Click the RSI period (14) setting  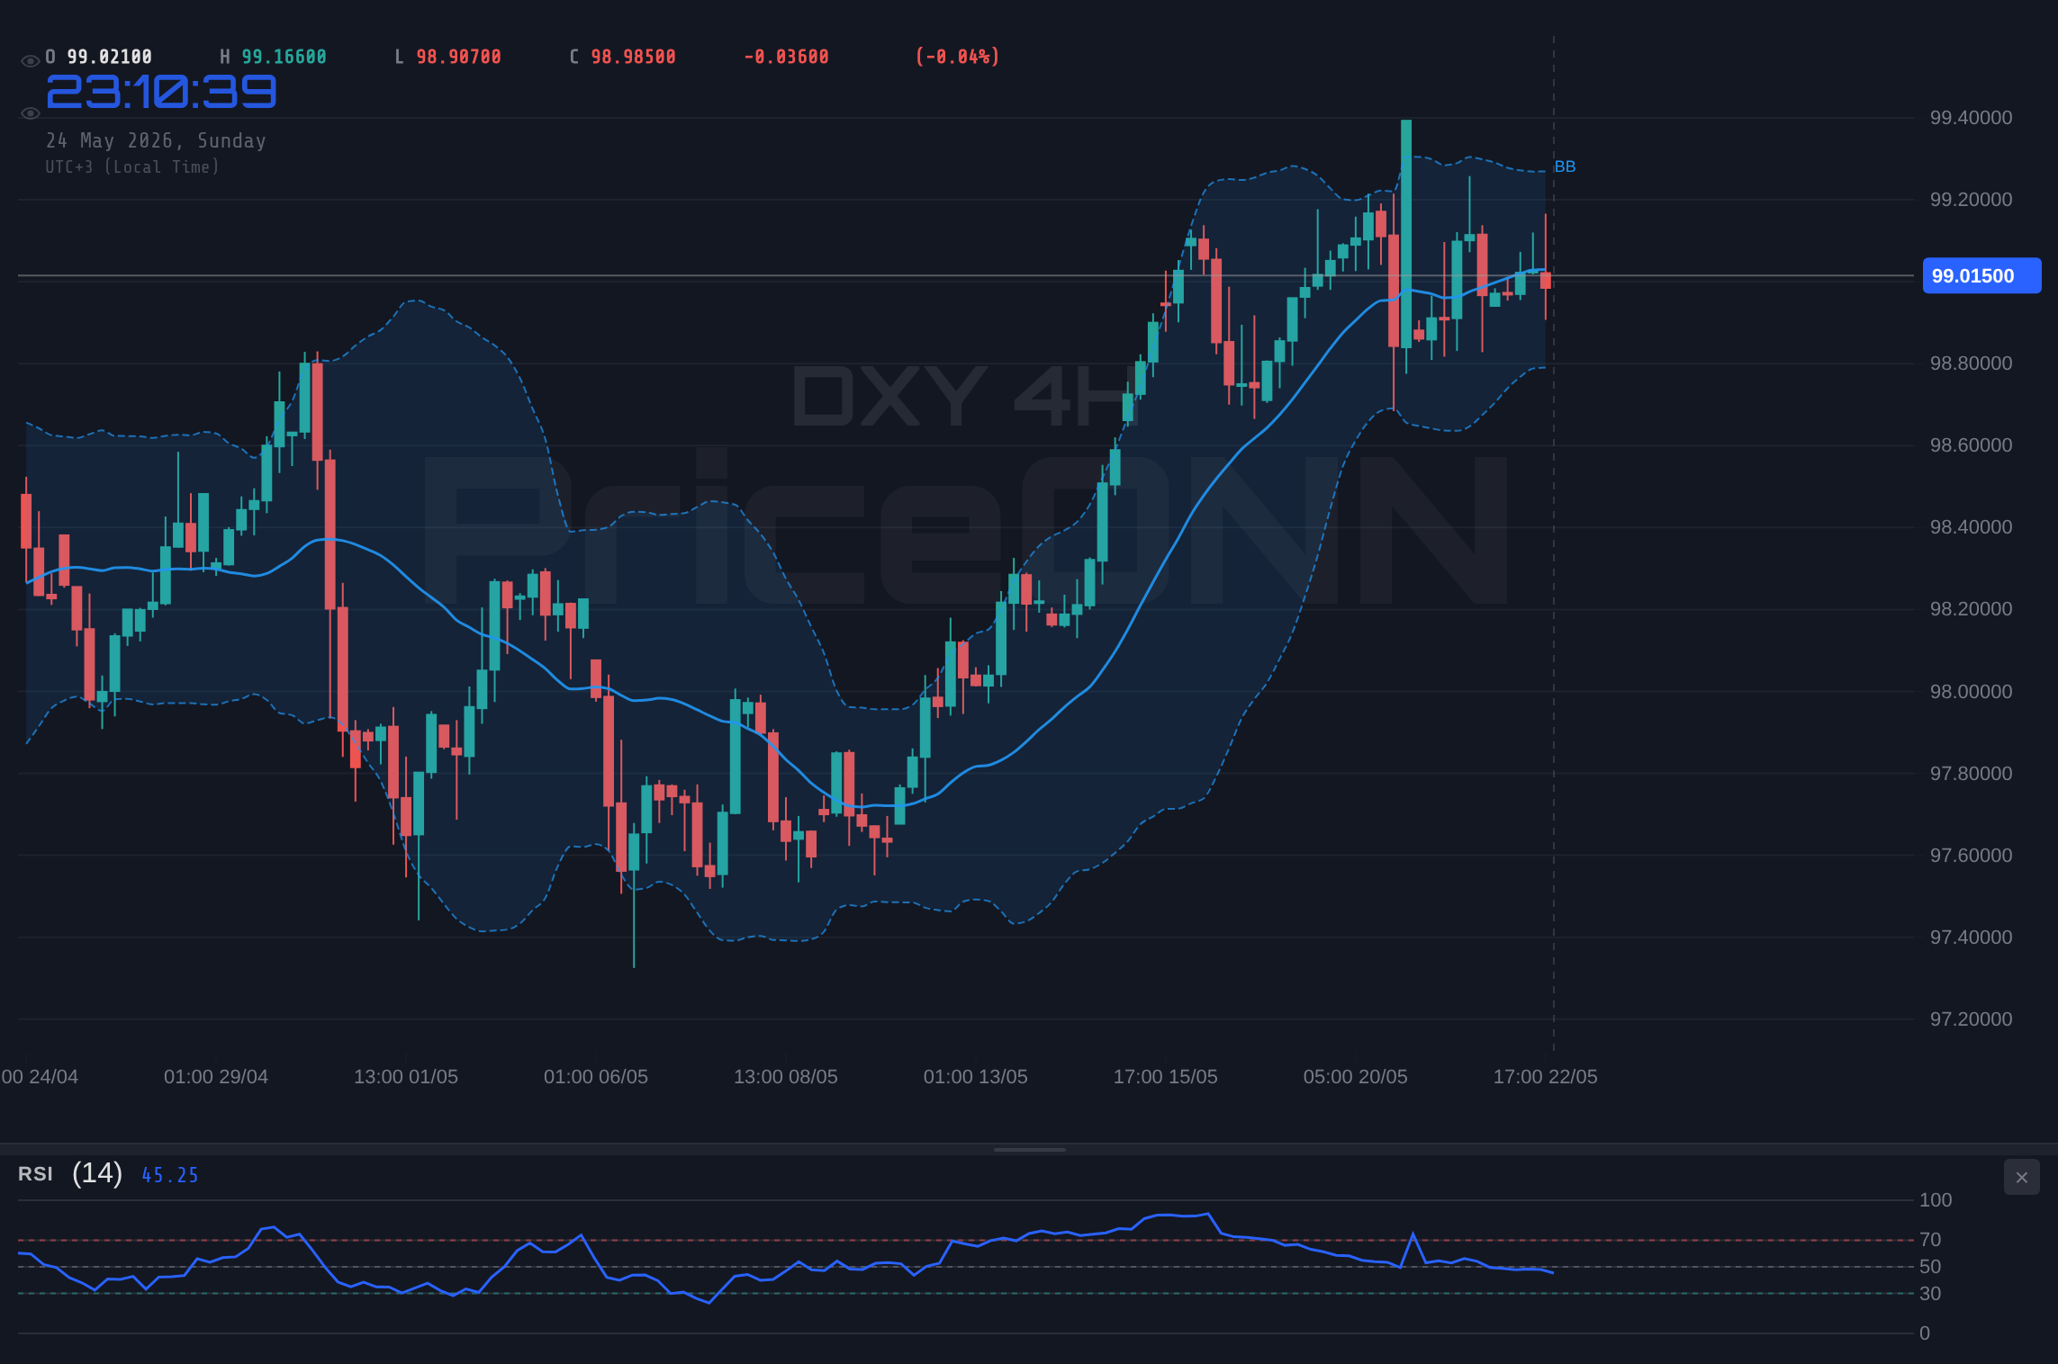(x=97, y=1173)
